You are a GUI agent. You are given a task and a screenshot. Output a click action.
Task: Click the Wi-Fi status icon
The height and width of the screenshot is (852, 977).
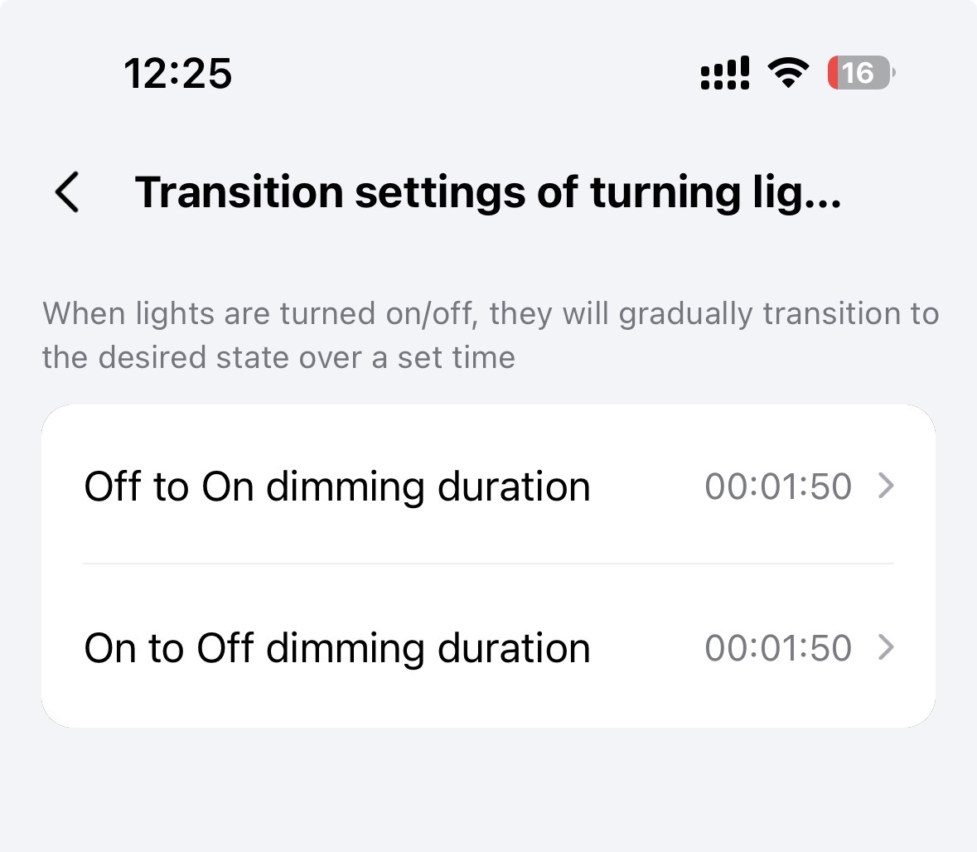[788, 74]
